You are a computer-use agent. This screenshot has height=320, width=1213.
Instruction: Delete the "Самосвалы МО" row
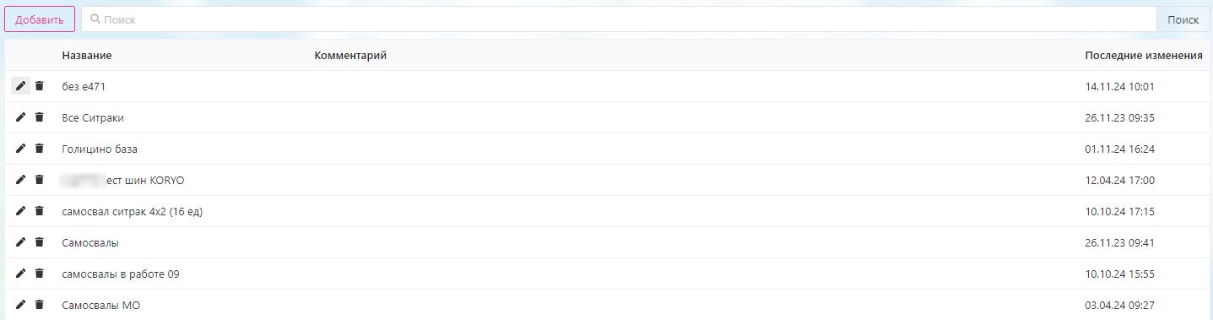pos(40,305)
